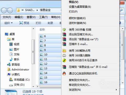Click the QQ penguin icon
126x95 pixels.
64,74
